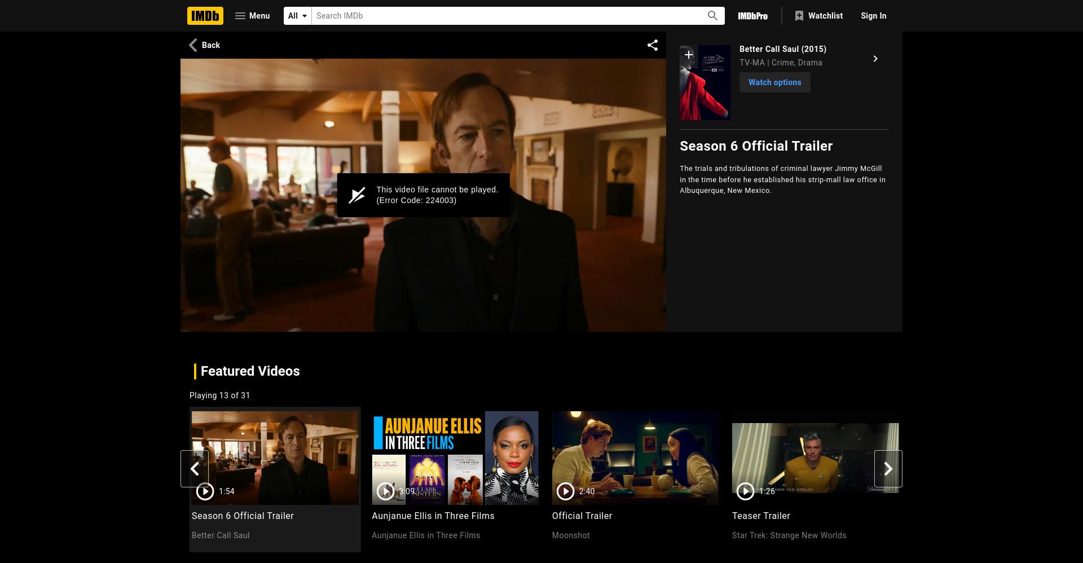Show next featured videos with right arrow
The height and width of the screenshot is (563, 1083).
tap(888, 469)
